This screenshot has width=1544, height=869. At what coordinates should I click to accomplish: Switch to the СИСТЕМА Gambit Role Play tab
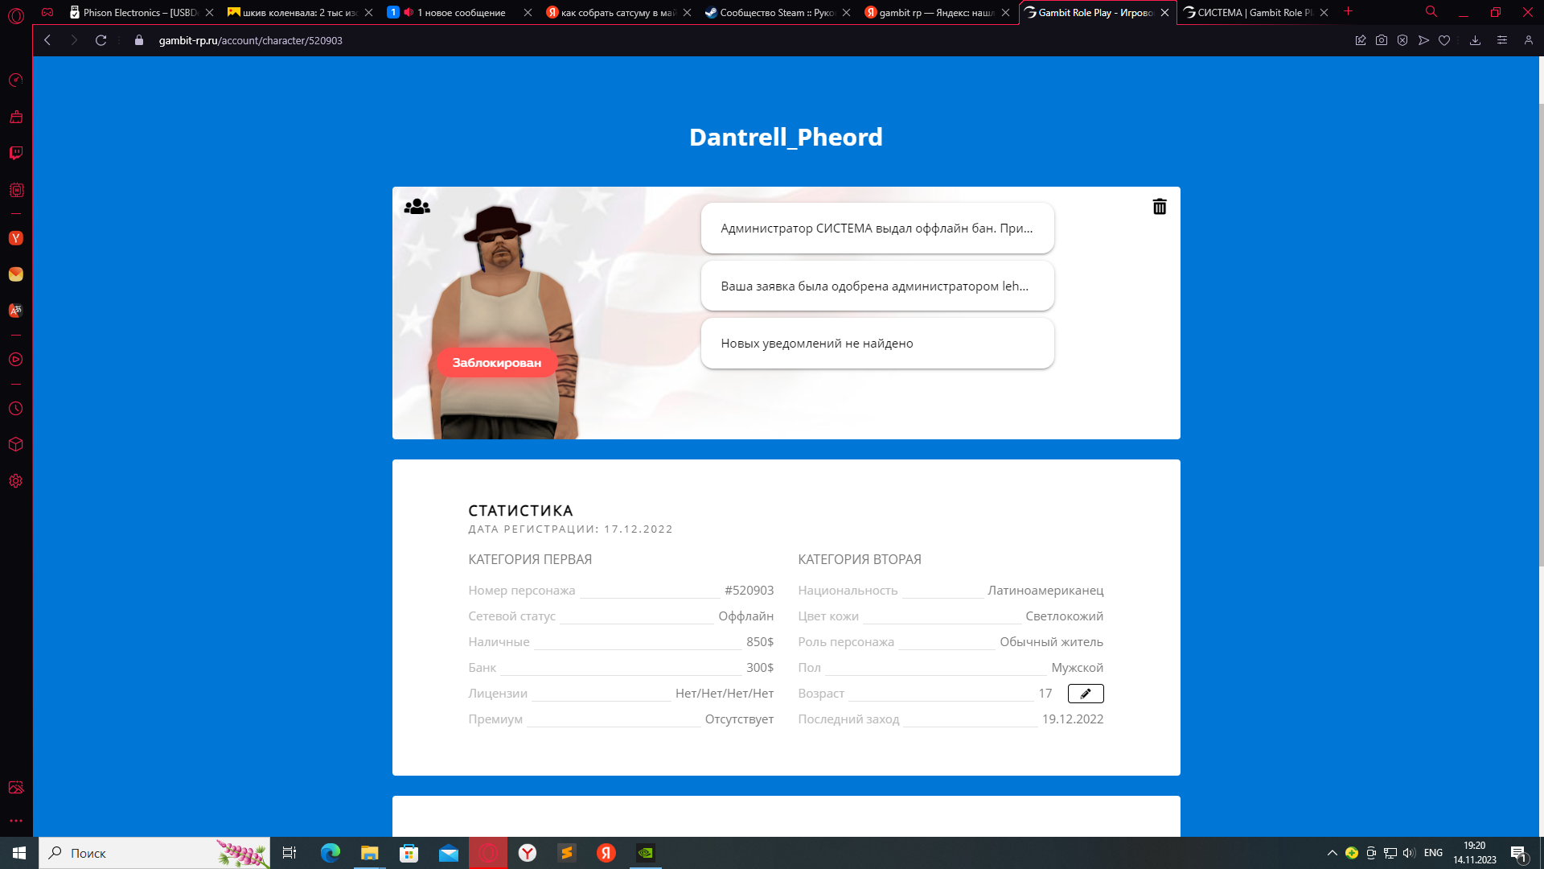click(x=1250, y=12)
